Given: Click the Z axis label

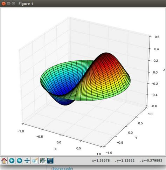Looking at the screenshot, I should click(164, 70).
